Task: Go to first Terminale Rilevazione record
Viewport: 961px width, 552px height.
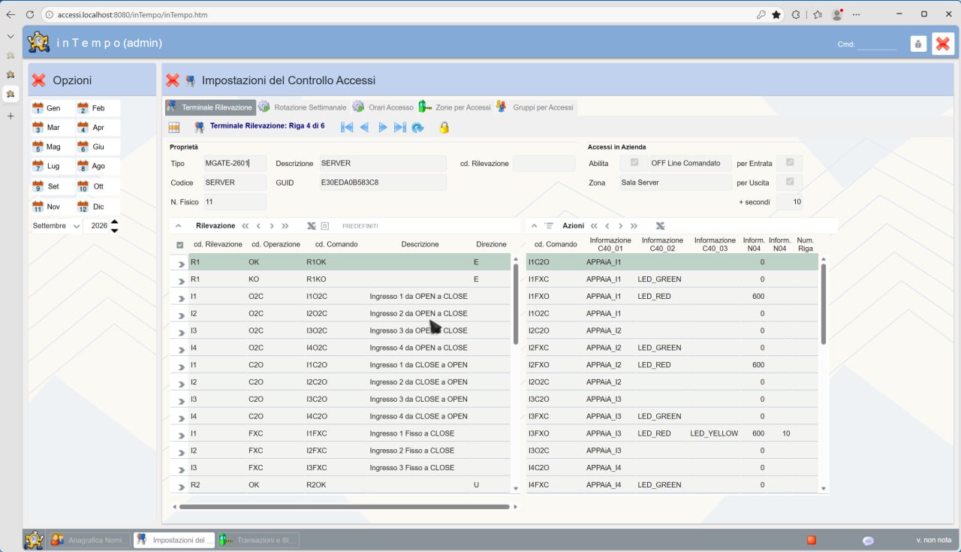Action: tap(347, 127)
